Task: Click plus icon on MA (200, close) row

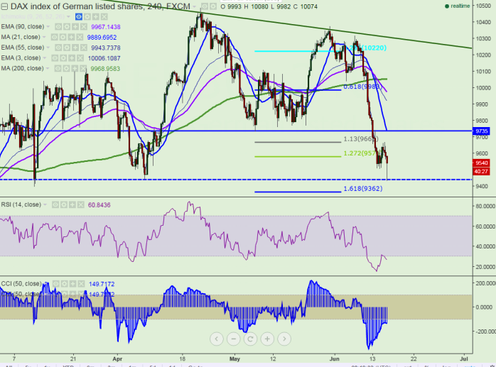Action: [75, 69]
